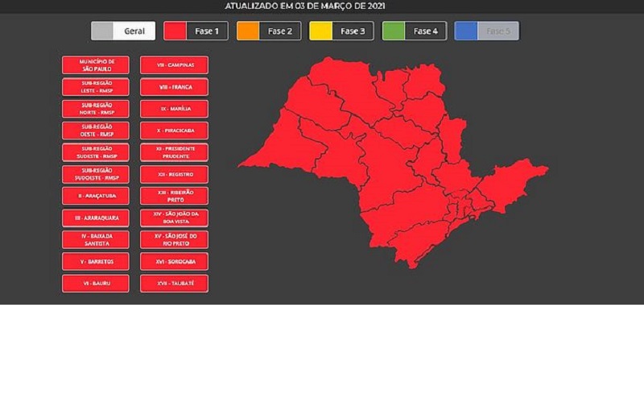Image resolution: width=644 pixels, height=403 pixels.
Task: Click the XVII - Taubaté button
Action: click(x=174, y=284)
